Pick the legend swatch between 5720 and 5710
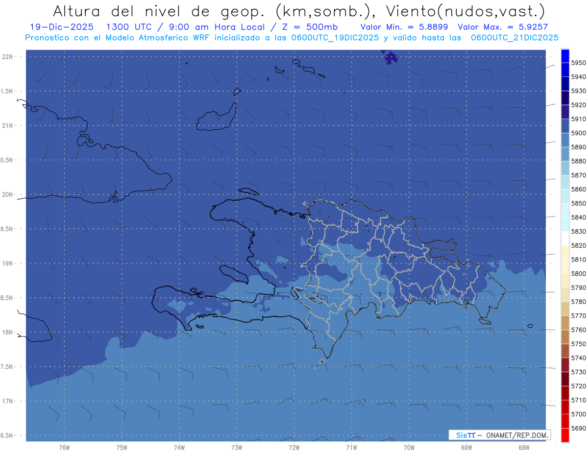 (565, 393)
